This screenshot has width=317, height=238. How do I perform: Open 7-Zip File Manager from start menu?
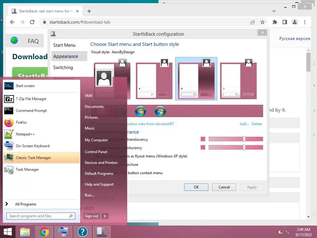[41, 99]
